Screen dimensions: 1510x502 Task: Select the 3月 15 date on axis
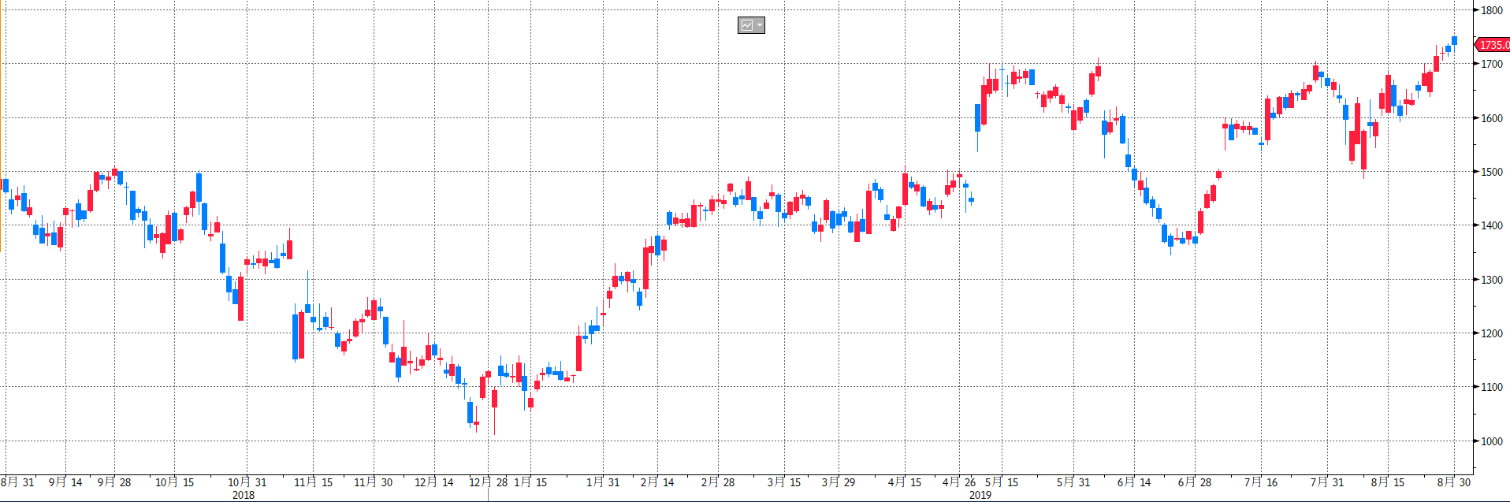tap(783, 482)
